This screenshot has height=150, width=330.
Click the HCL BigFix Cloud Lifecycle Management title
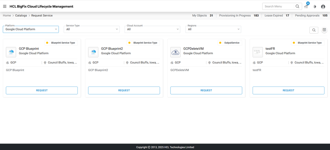pyautogui.click(x=42, y=7)
